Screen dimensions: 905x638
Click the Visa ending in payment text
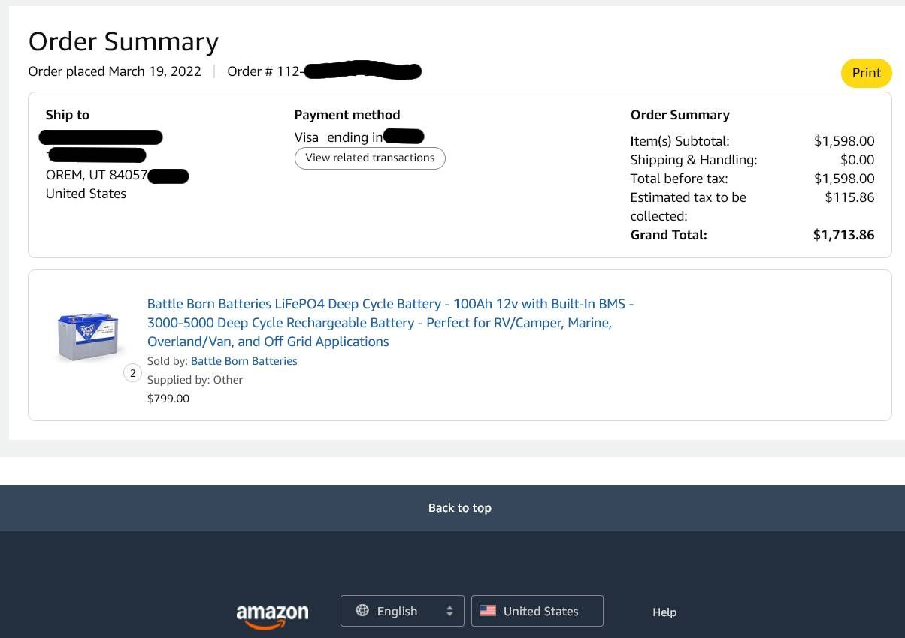click(x=338, y=137)
